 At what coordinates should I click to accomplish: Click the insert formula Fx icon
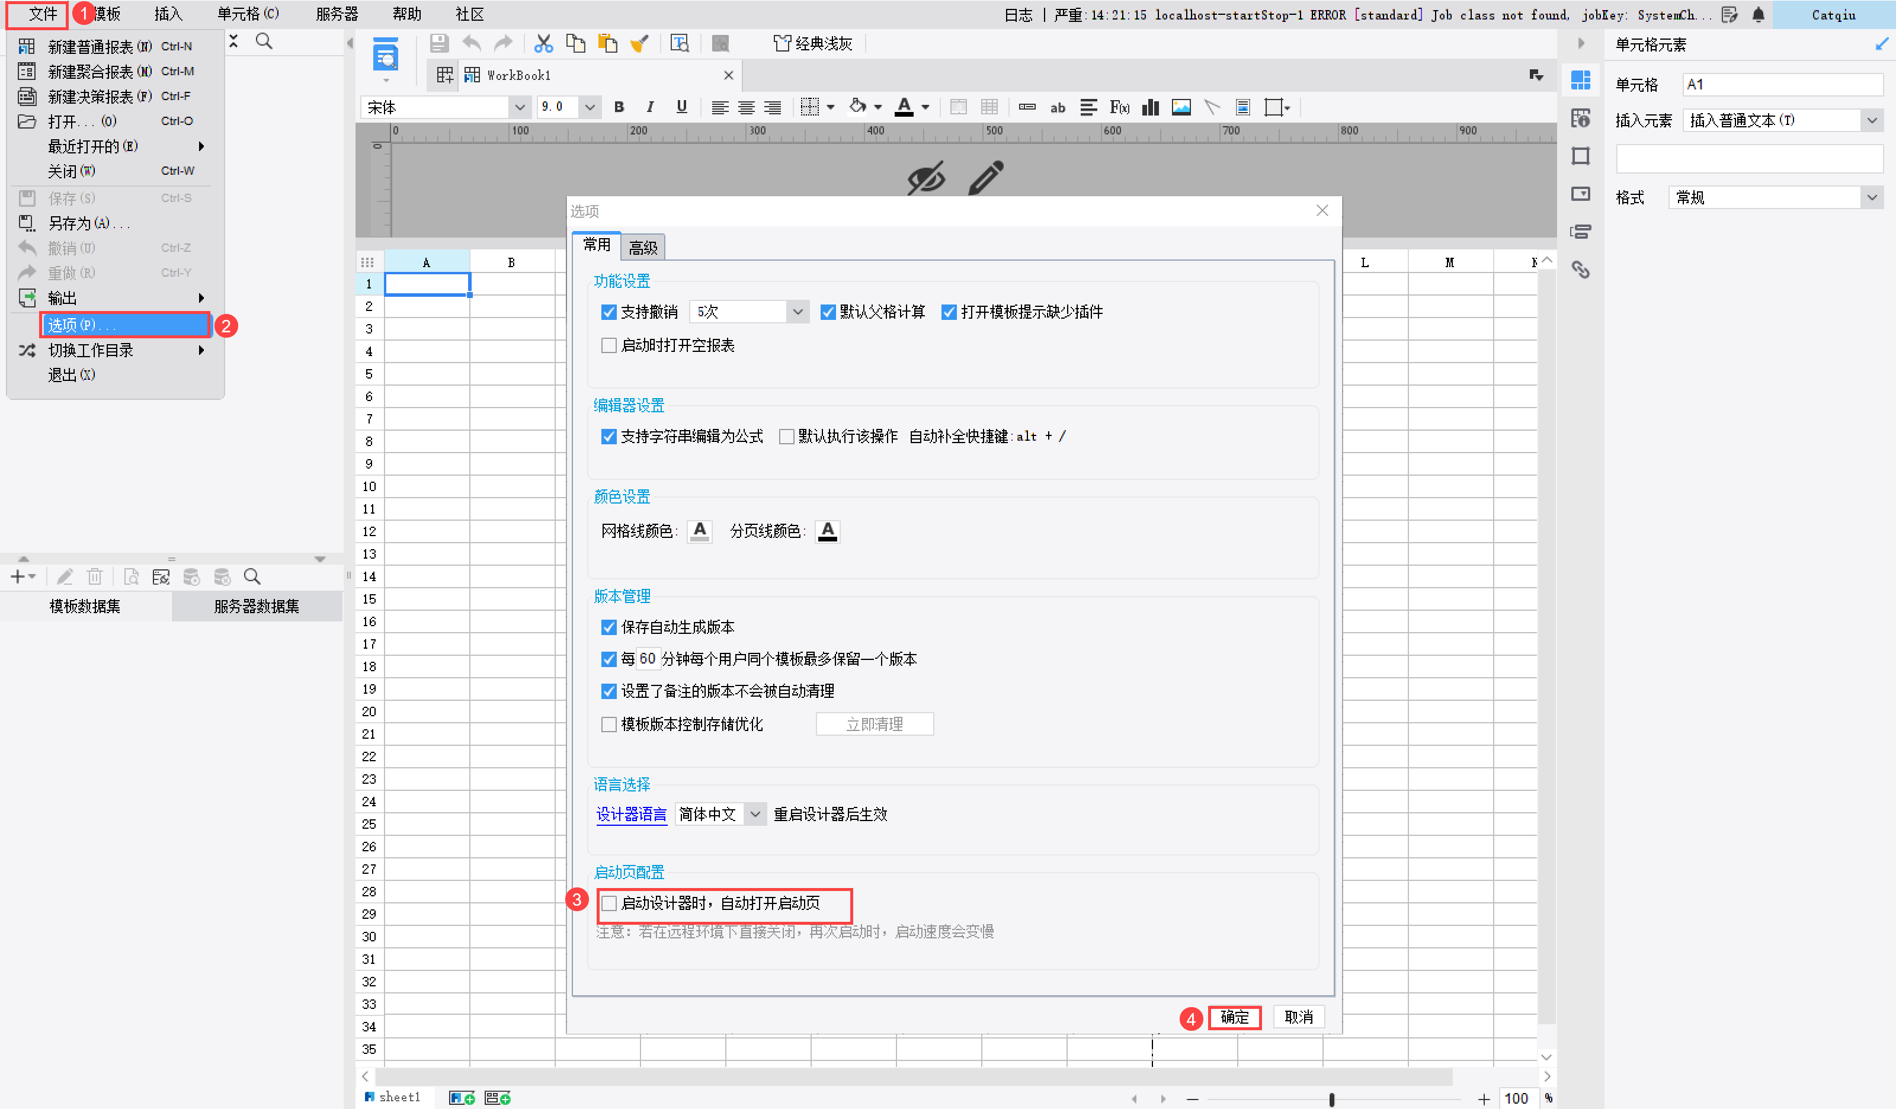(x=1120, y=108)
